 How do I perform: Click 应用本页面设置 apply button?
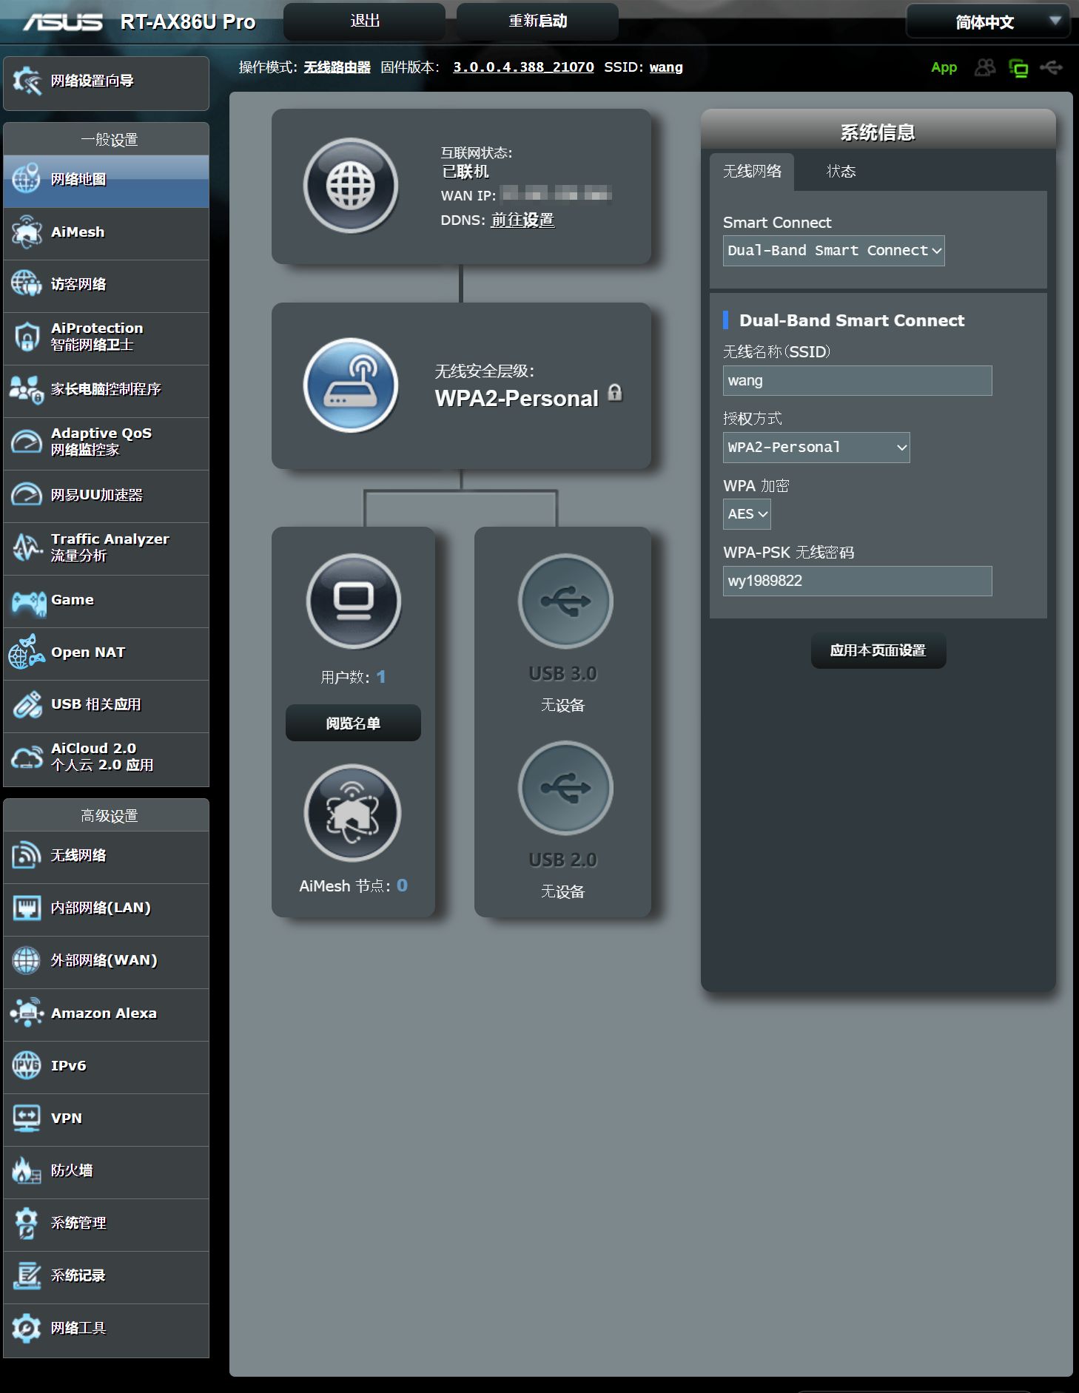click(878, 650)
